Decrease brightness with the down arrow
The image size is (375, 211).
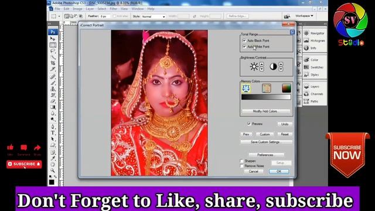click(262, 69)
